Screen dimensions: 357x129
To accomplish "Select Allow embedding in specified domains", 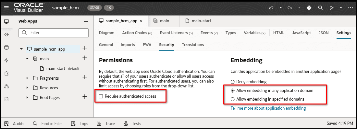I will [232, 99].
